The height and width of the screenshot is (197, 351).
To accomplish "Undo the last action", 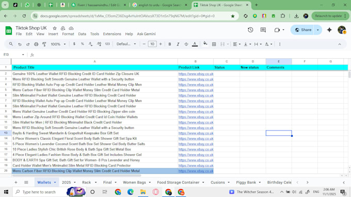I will pos(20,44).
